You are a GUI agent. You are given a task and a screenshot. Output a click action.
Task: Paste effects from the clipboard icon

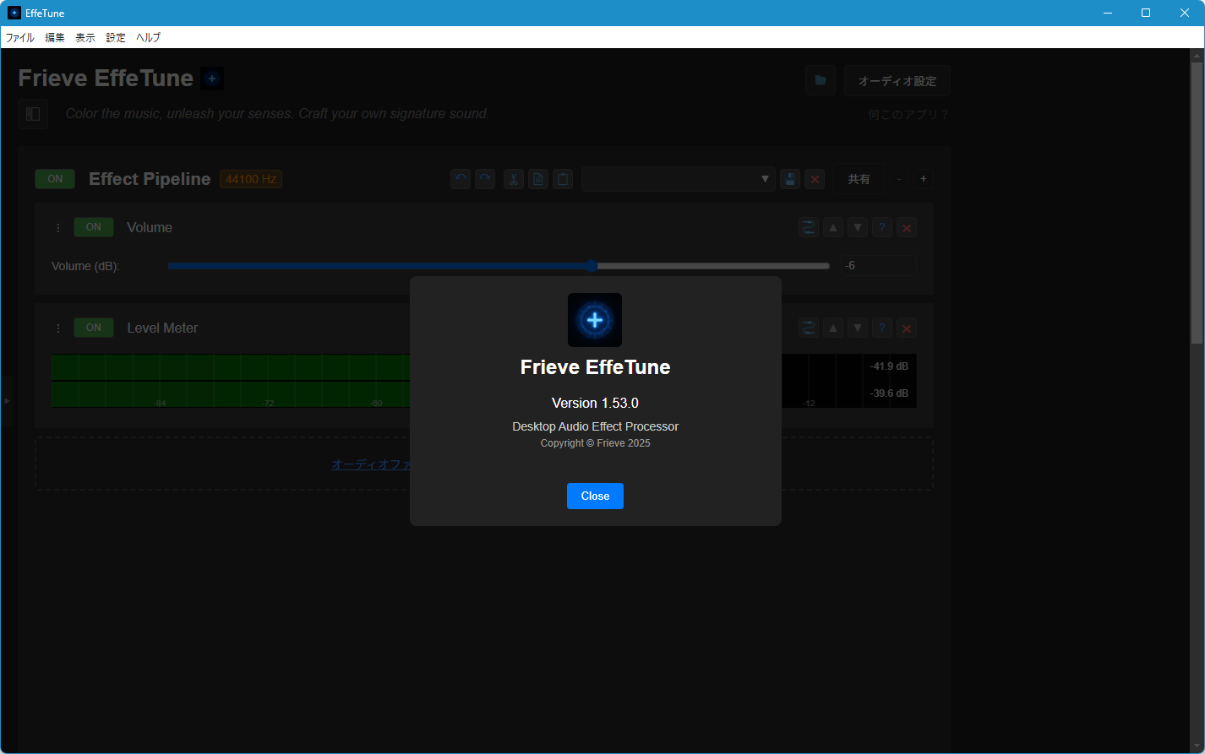[563, 179]
